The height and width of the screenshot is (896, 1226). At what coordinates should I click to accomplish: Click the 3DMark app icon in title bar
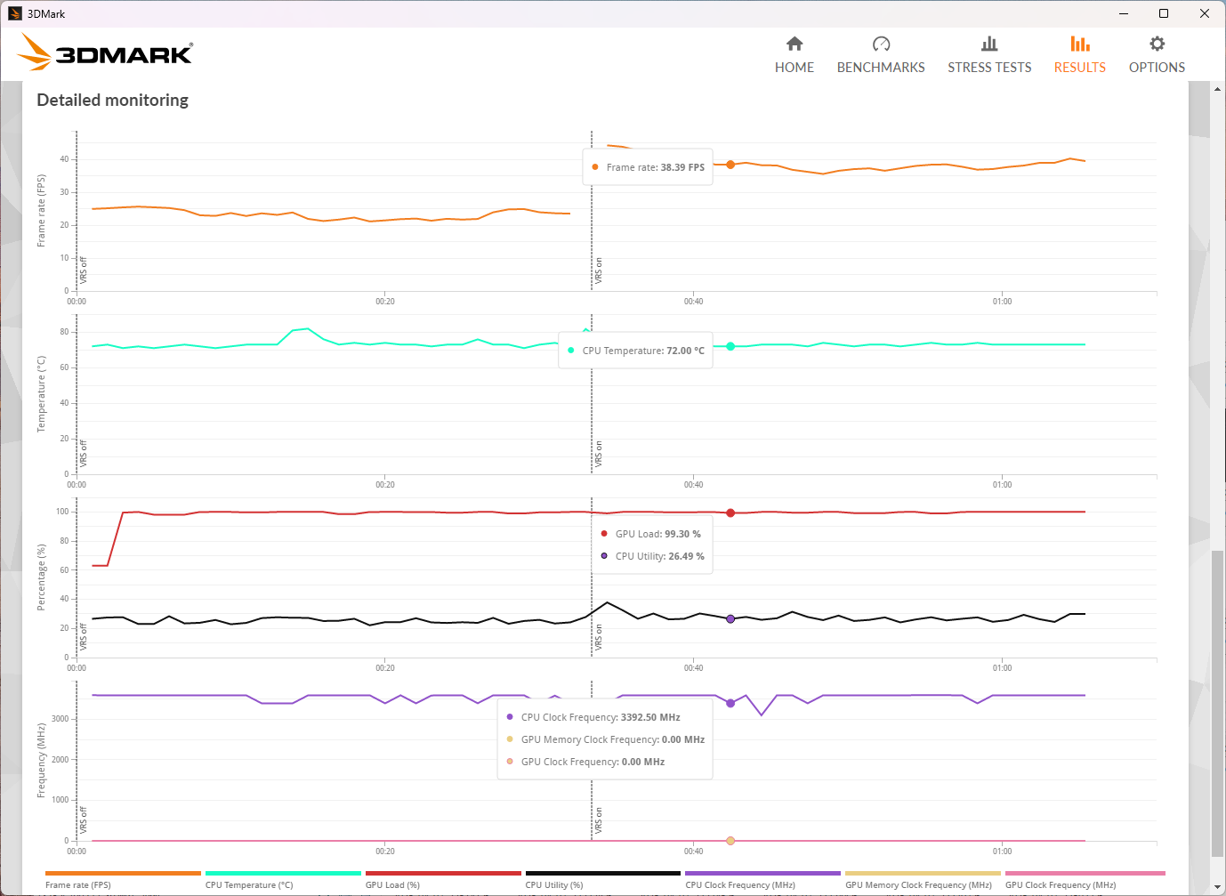click(x=14, y=13)
